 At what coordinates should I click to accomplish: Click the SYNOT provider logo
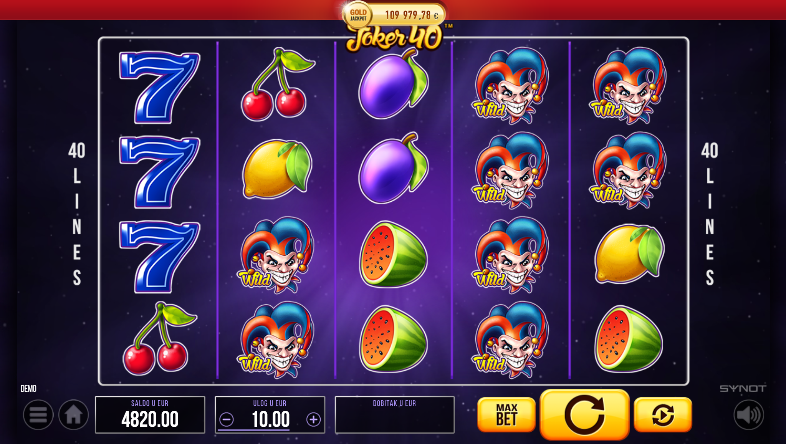tap(743, 389)
